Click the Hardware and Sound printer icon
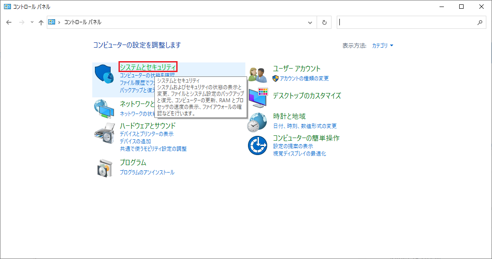This screenshot has width=492, height=259. pyautogui.click(x=104, y=134)
